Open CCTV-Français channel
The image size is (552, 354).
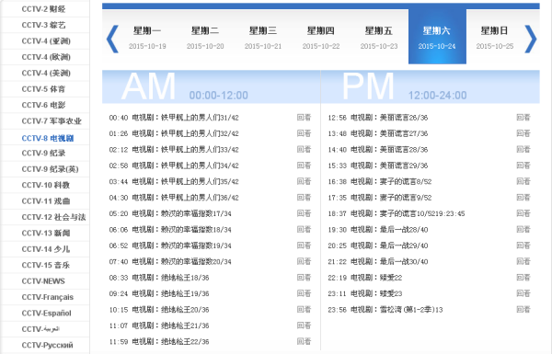pos(47,297)
